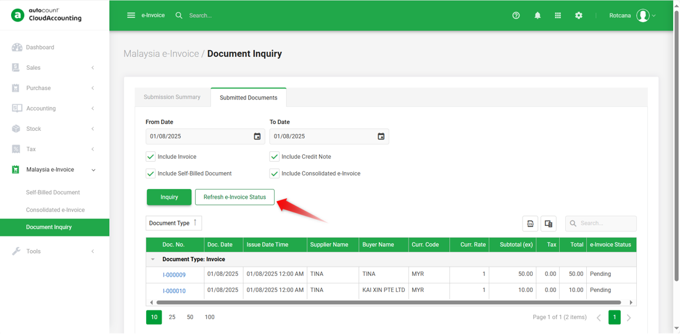Click the Tax percent icon
Image resolution: width=680 pixels, height=334 pixels.
[16, 149]
